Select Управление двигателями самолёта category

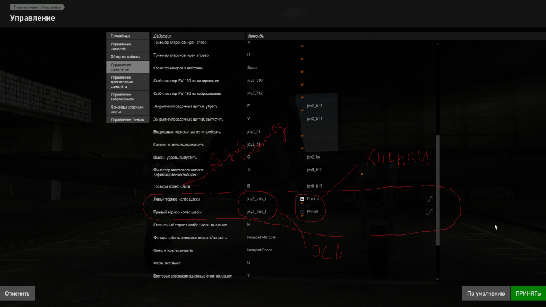click(128, 82)
